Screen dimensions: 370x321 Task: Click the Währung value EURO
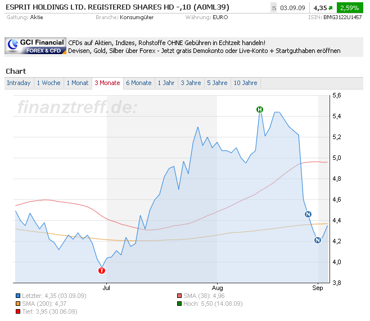tap(220, 17)
